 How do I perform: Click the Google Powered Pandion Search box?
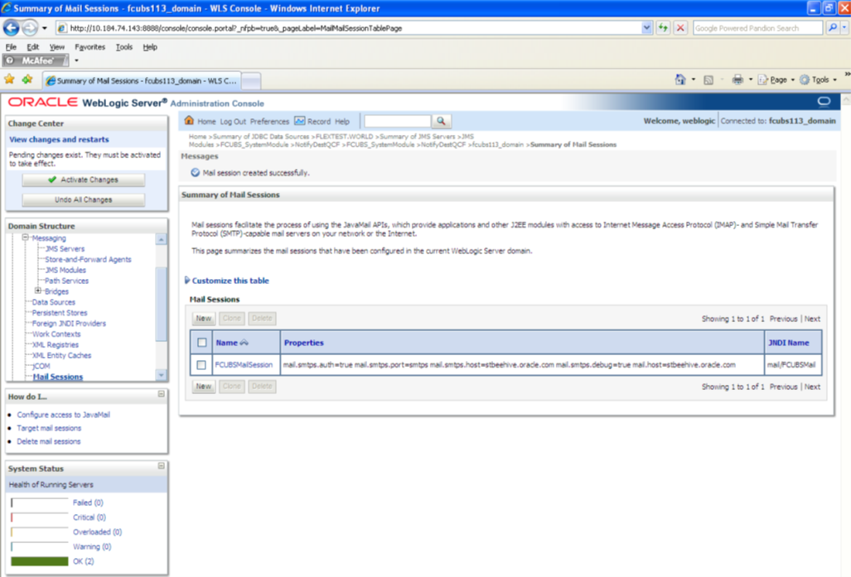coord(757,28)
